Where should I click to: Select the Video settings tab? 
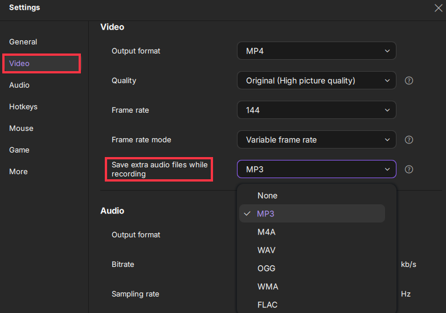click(42, 63)
